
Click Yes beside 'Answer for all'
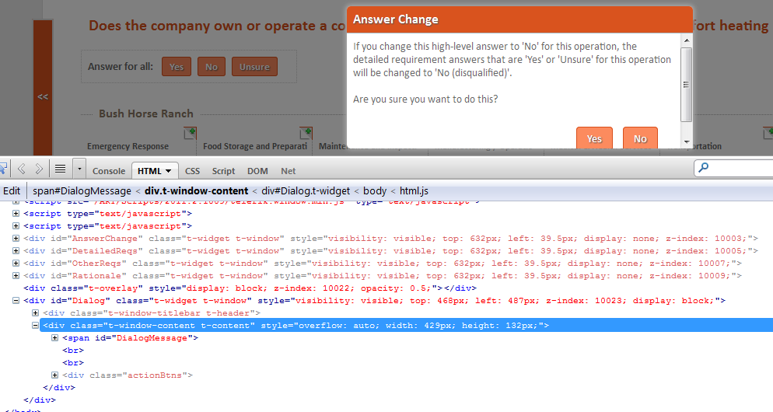click(x=177, y=67)
